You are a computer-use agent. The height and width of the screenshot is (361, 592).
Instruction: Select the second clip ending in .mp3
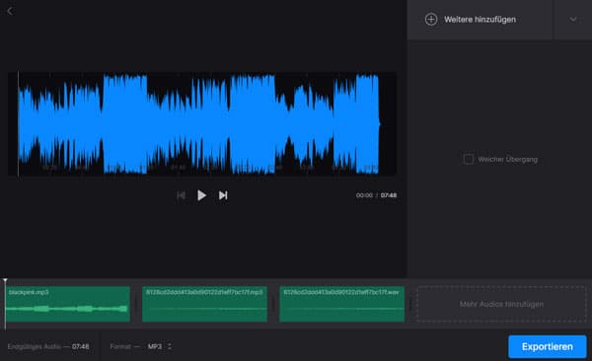tap(204, 304)
